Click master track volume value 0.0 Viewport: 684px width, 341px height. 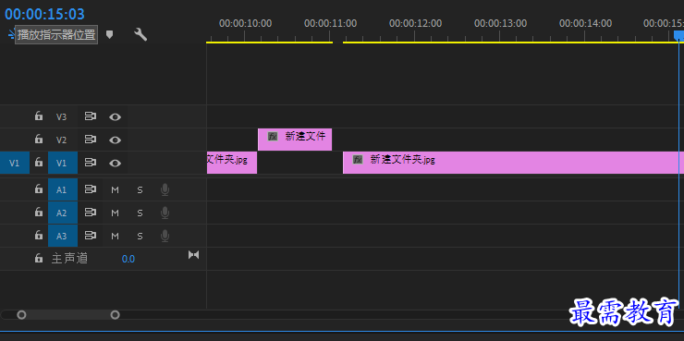[x=128, y=259]
